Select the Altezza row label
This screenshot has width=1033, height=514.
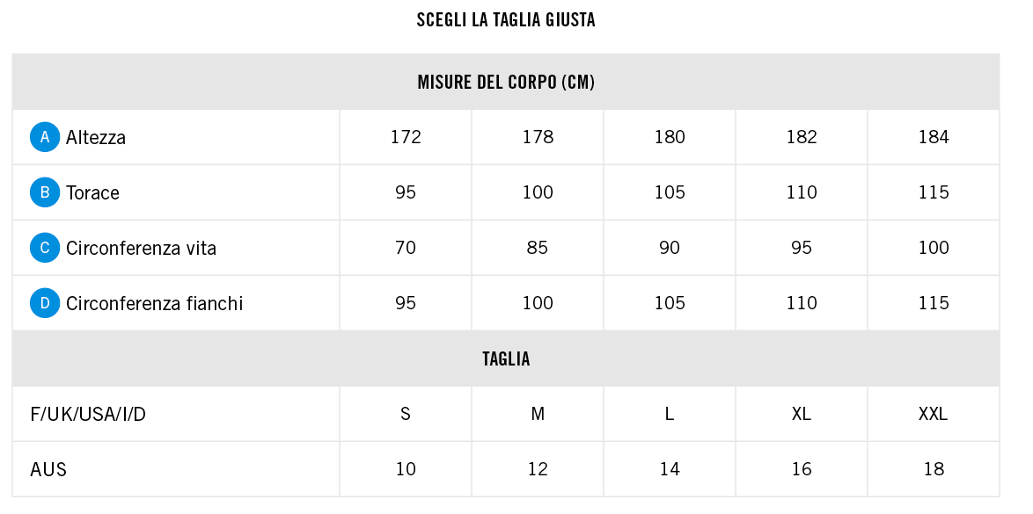96,138
